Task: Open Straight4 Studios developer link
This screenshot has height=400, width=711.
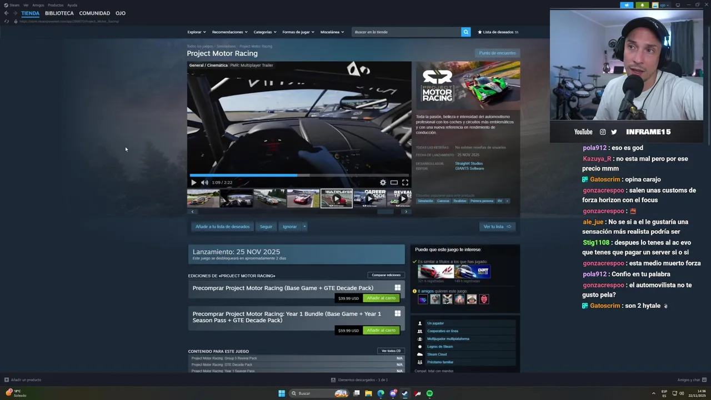Action: click(469, 163)
